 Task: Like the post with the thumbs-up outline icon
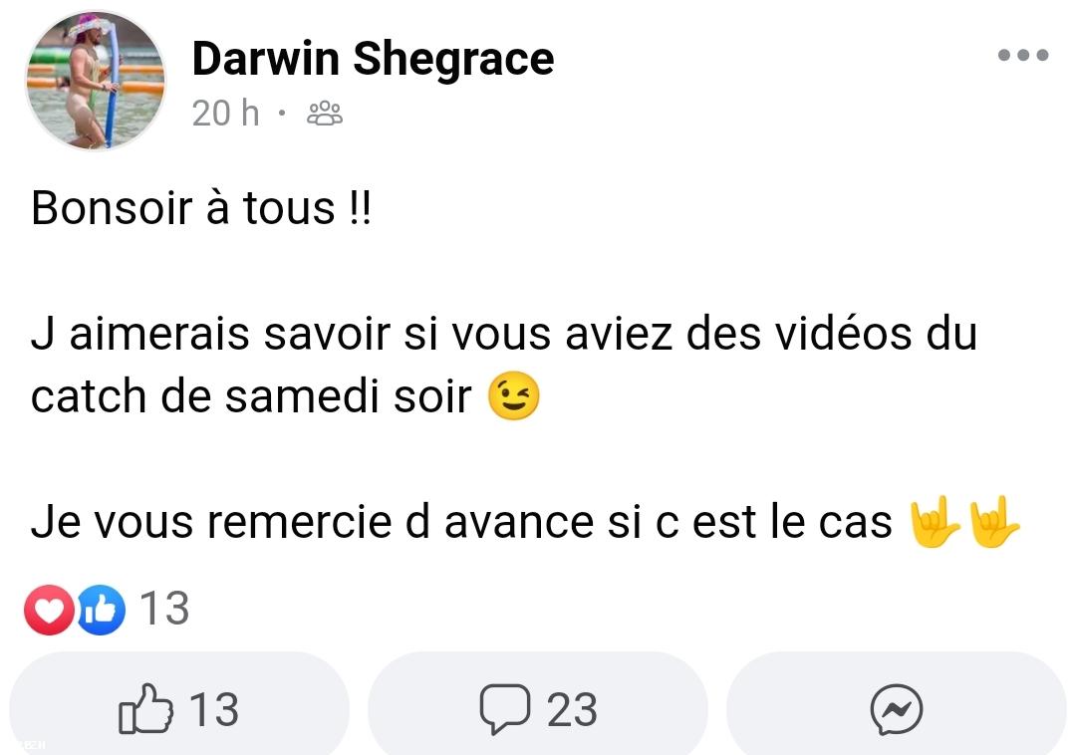(145, 709)
